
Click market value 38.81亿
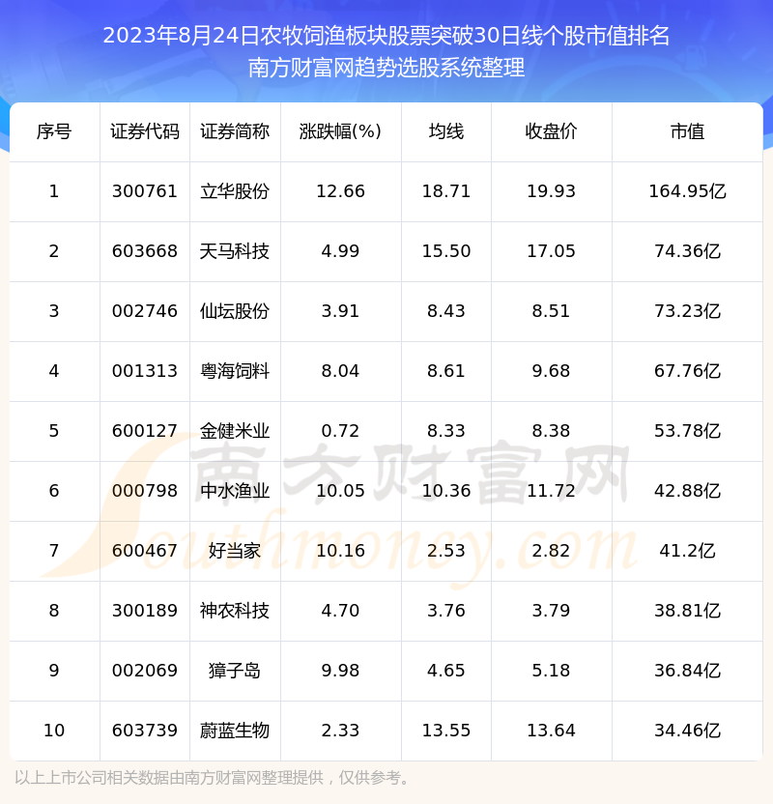(x=687, y=611)
